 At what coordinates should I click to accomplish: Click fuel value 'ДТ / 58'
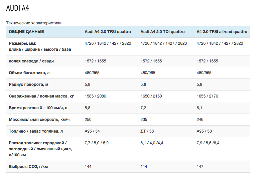[147, 131]
